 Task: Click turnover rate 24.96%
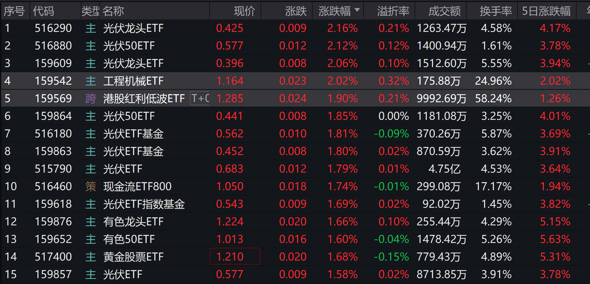[x=493, y=81]
